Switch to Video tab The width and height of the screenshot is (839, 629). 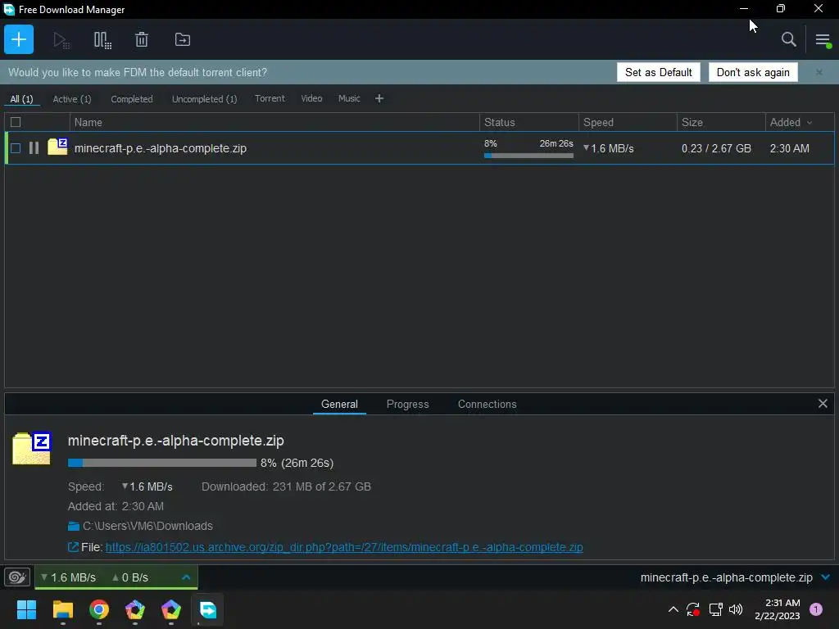pyautogui.click(x=311, y=98)
